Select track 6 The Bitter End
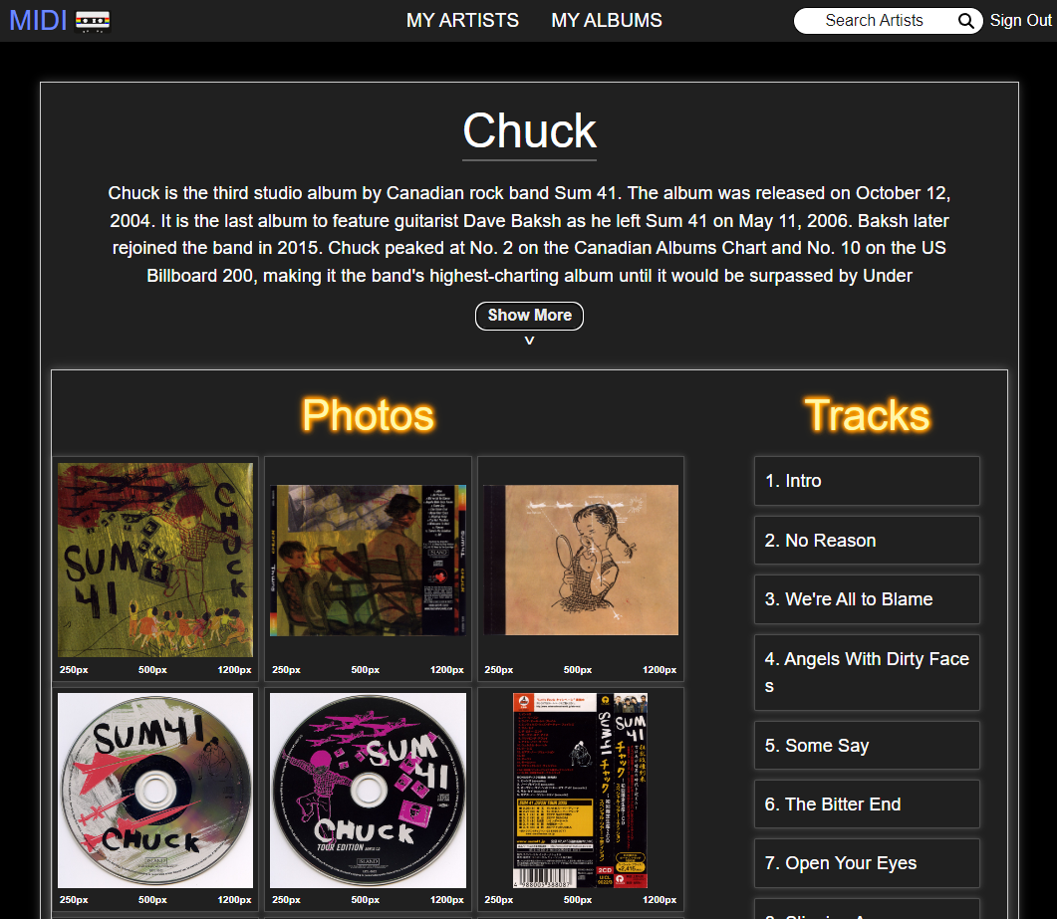This screenshot has width=1057, height=919. click(x=867, y=804)
